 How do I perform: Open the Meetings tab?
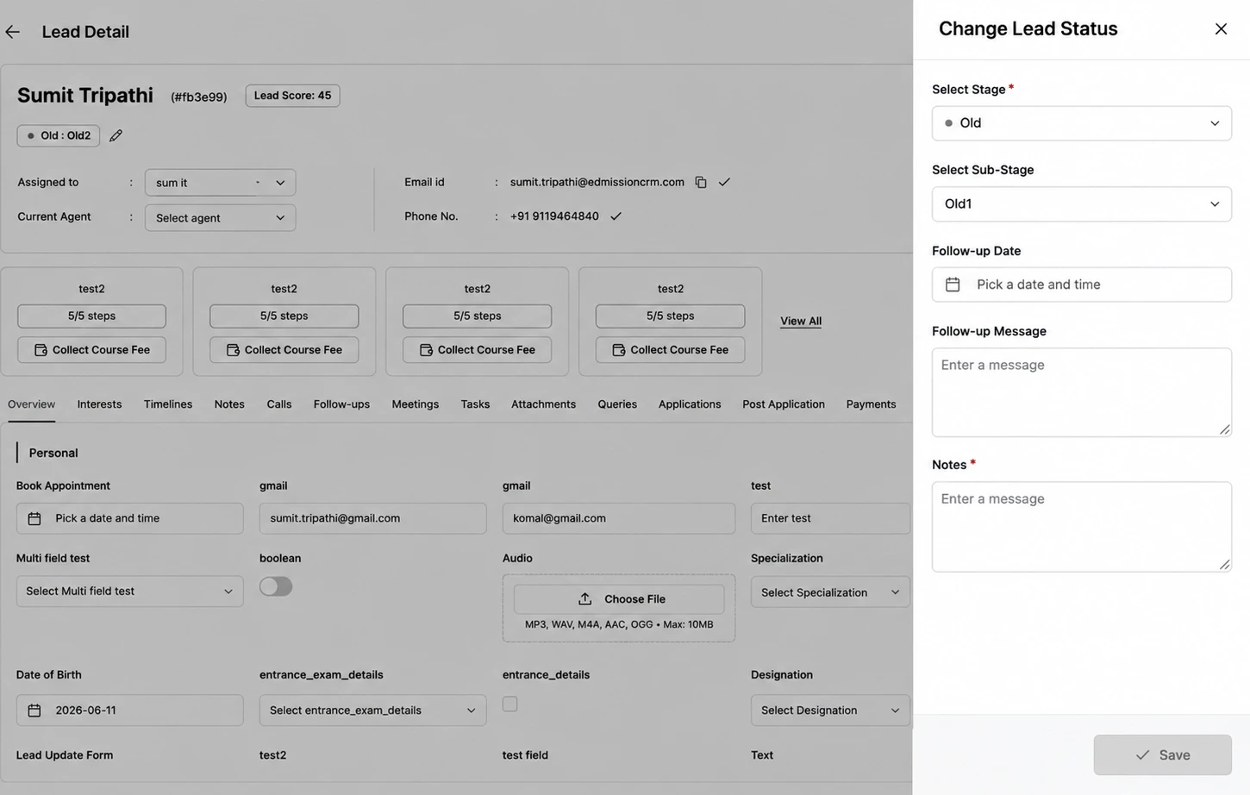point(416,404)
